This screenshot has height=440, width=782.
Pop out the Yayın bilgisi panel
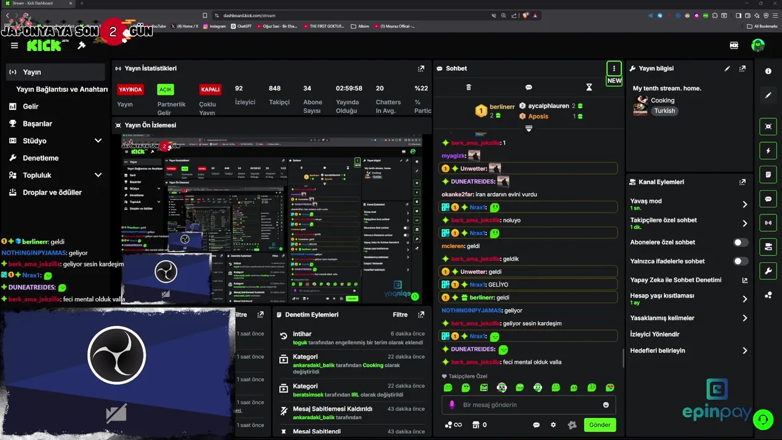coord(742,68)
